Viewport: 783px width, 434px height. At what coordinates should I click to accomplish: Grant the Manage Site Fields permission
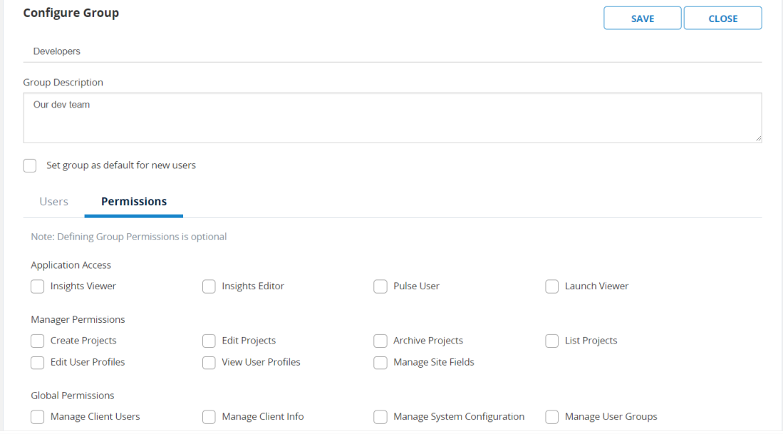pos(380,363)
